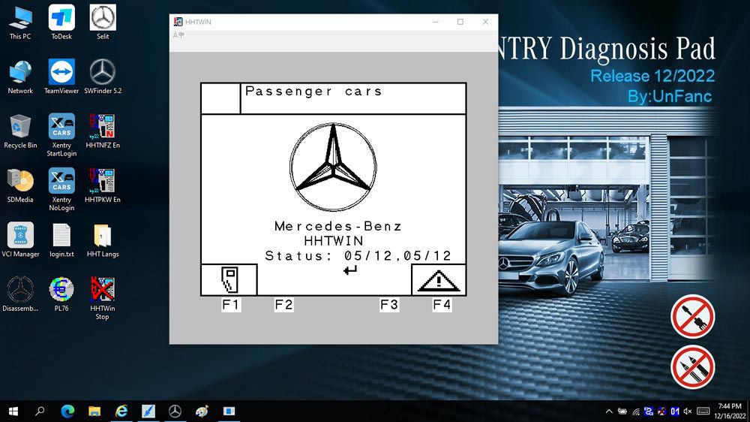Open HHTNFZ En shortcut
Screen dimensions: 750x422
(x=102, y=131)
